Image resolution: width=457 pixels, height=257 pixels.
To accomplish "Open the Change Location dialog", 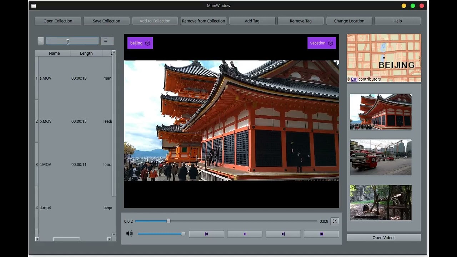I will click(x=349, y=21).
